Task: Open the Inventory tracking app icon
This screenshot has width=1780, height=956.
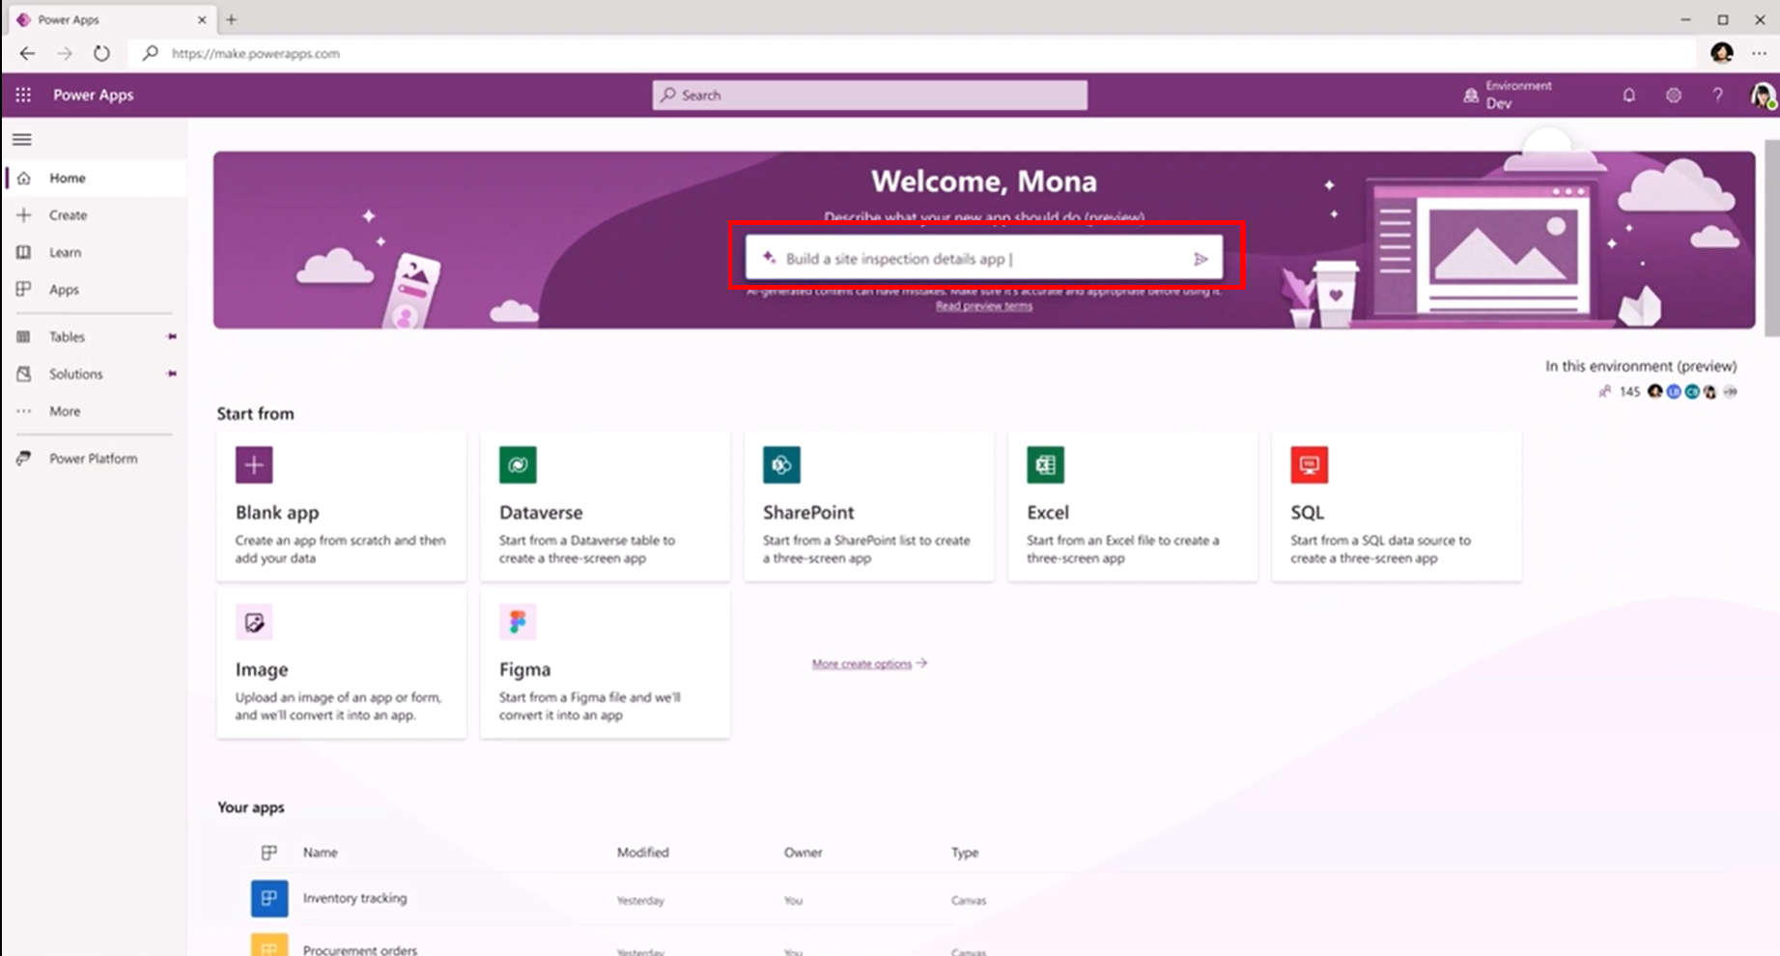Action: pyautogui.click(x=269, y=898)
